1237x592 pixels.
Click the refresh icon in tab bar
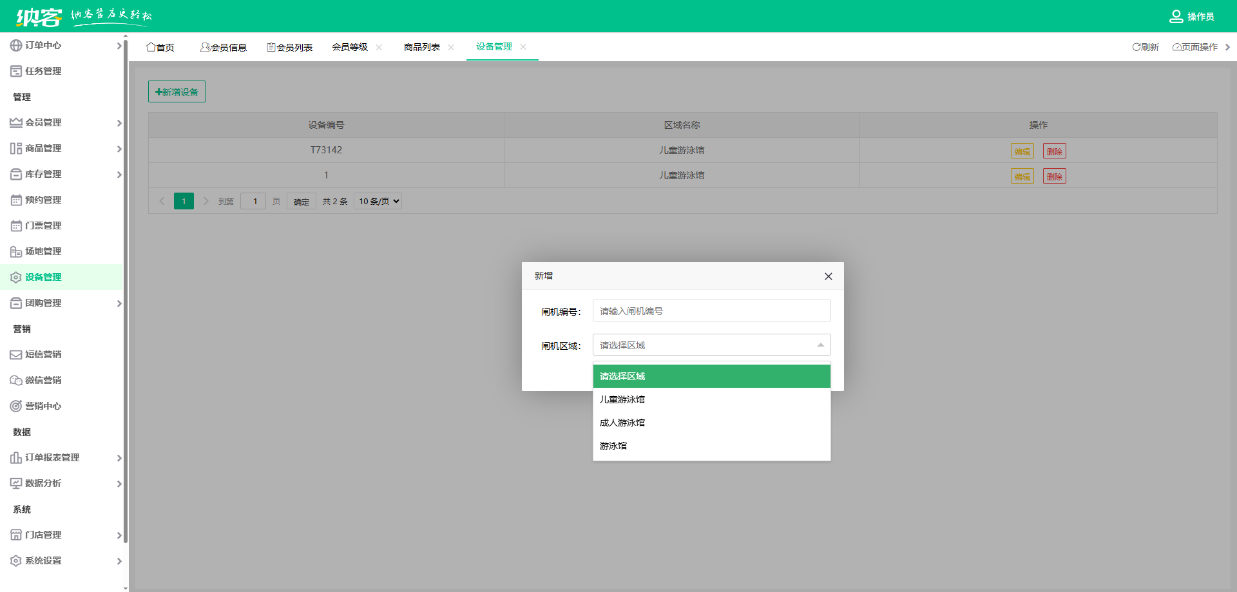coord(1136,47)
